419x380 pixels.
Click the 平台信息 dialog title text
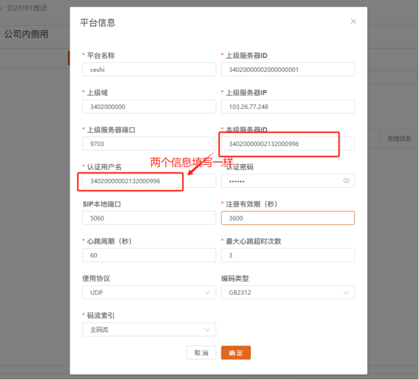pos(97,22)
